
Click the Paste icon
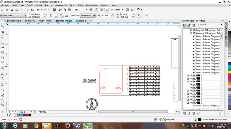(32, 10)
